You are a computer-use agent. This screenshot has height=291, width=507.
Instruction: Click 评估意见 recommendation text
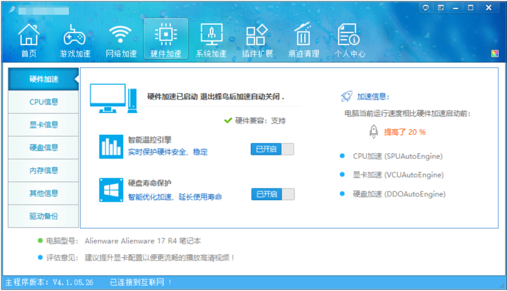pos(140,258)
